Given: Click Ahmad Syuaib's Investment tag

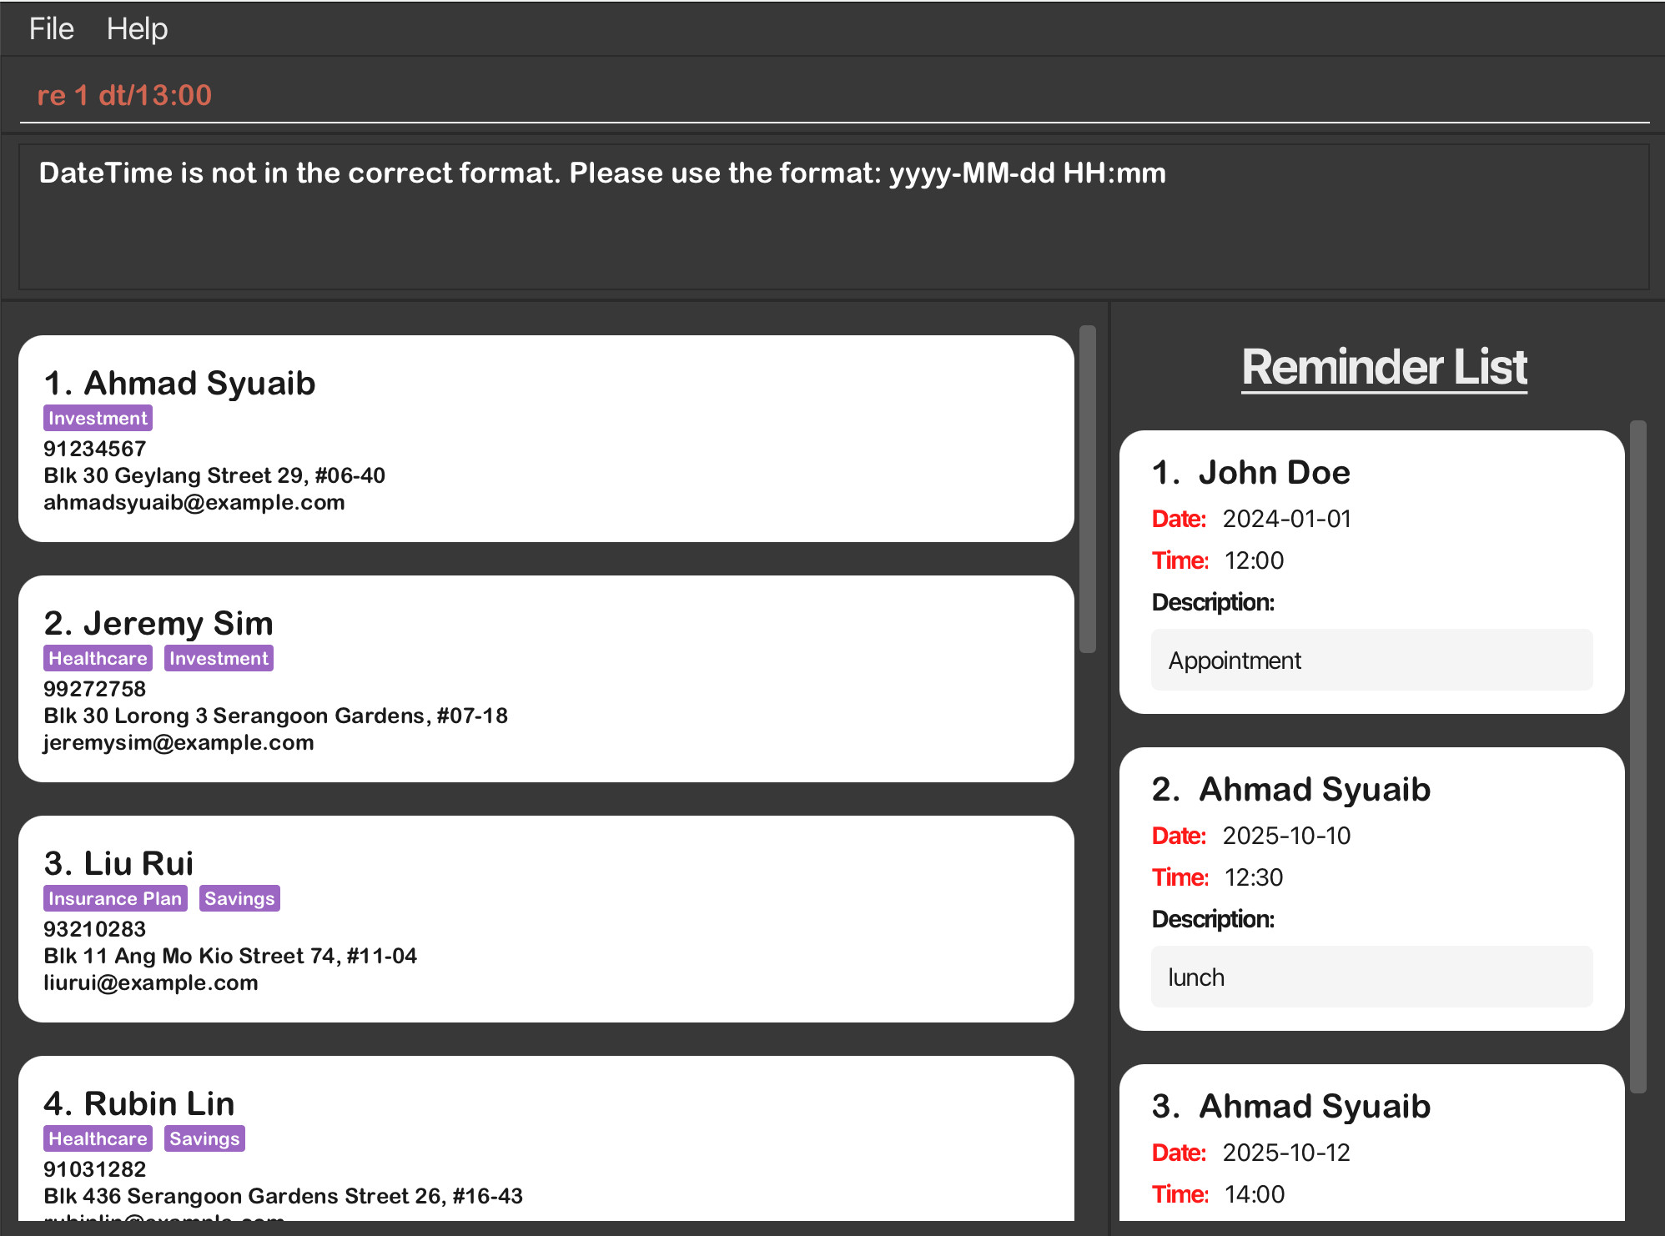Looking at the screenshot, I should click(98, 419).
